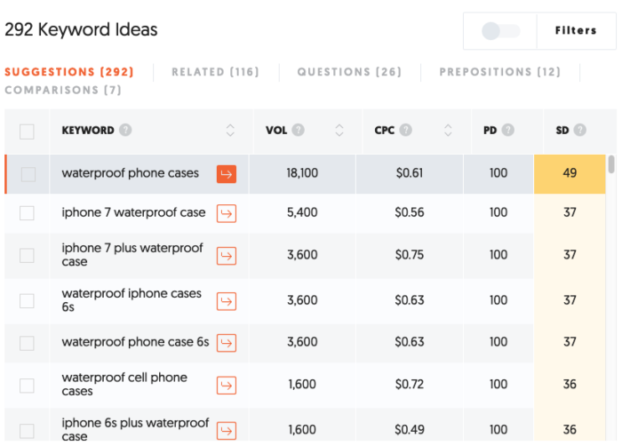
Task: Click CPC value $0.72
Action: pyautogui.click(x=410, y=384)
